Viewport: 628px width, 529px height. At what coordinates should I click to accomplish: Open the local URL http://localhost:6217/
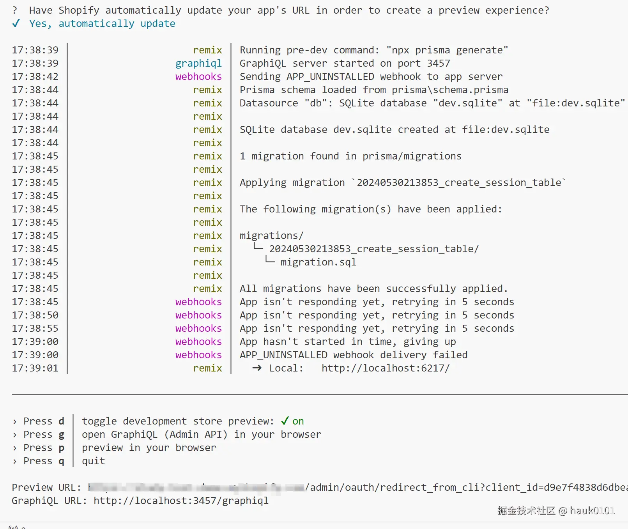tap(386, 368)
